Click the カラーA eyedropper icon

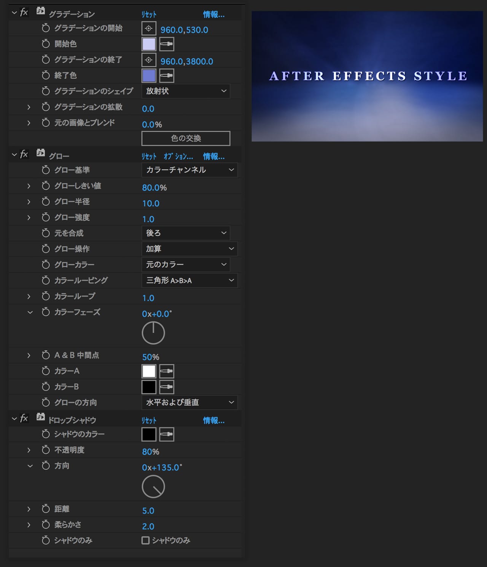point(166,371)
